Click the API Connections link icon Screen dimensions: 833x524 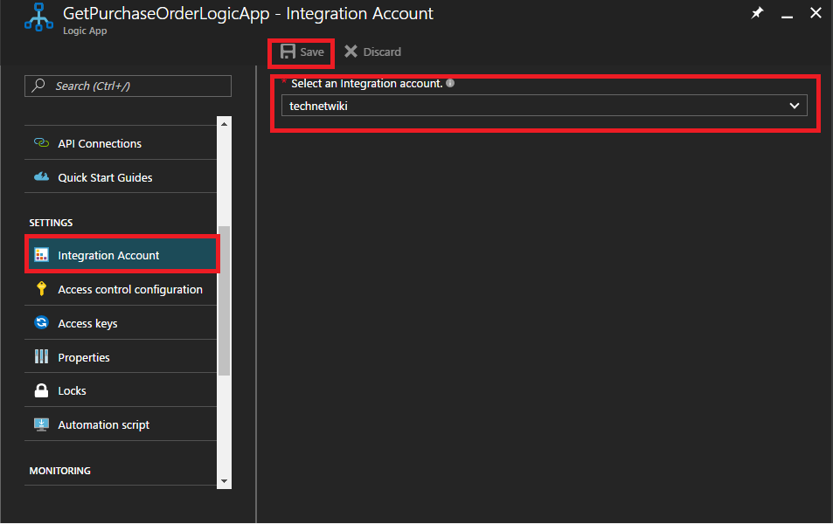[41, 143]
